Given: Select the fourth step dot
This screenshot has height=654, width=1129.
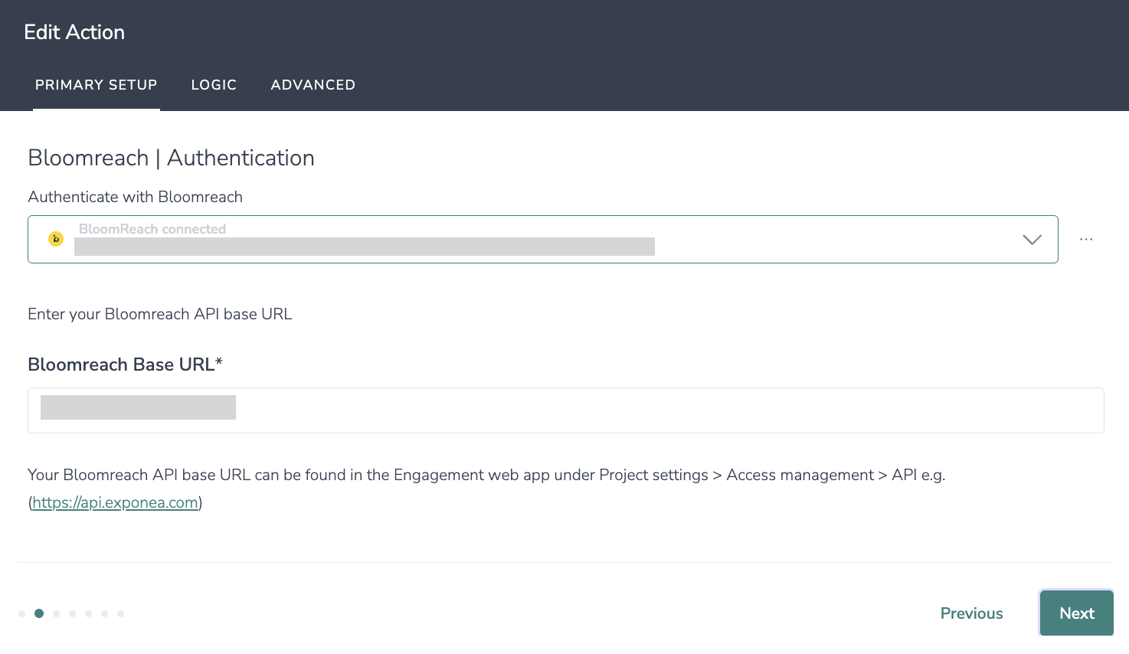Looking at the screenshot, I should coord(73,613).
